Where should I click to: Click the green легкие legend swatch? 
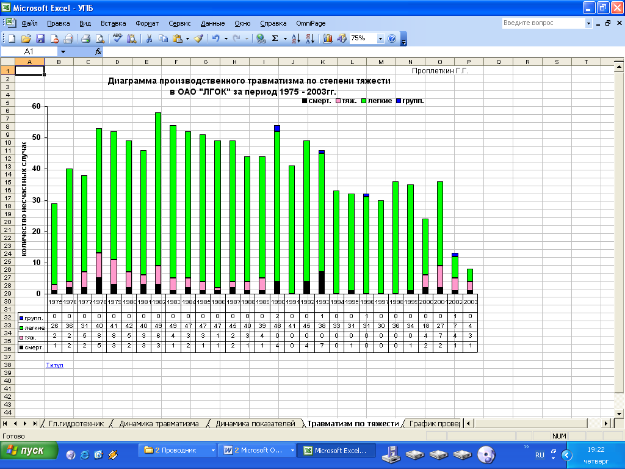pos(364,101)
